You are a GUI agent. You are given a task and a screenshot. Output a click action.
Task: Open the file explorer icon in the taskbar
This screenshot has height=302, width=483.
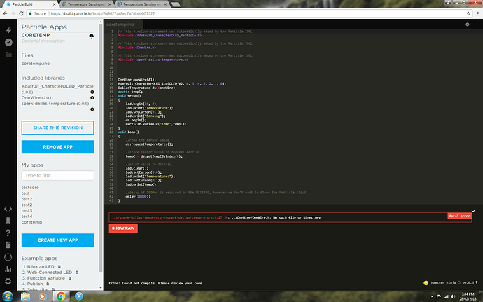25,296
